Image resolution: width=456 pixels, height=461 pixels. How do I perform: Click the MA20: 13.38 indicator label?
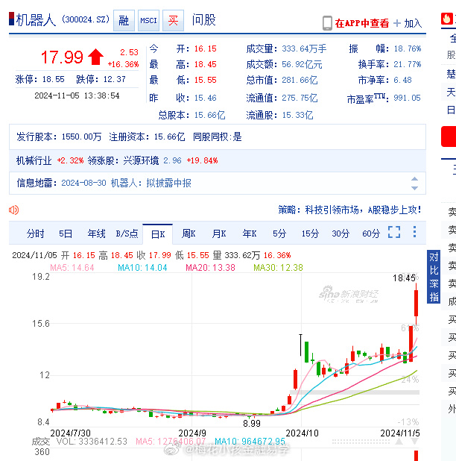[210, 268]
